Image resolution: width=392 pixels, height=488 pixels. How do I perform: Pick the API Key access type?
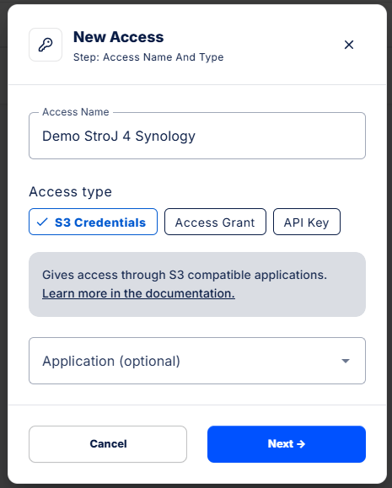point(307,222)
